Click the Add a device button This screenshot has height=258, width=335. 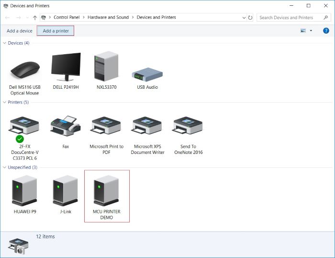pos(20,31)
